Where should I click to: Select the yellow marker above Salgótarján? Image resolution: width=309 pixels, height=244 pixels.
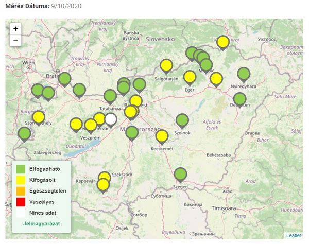coord(166,65)
